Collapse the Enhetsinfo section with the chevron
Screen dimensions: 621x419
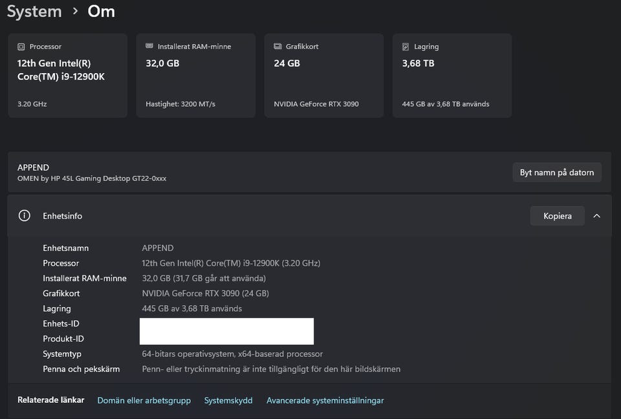tap(597, 216)
